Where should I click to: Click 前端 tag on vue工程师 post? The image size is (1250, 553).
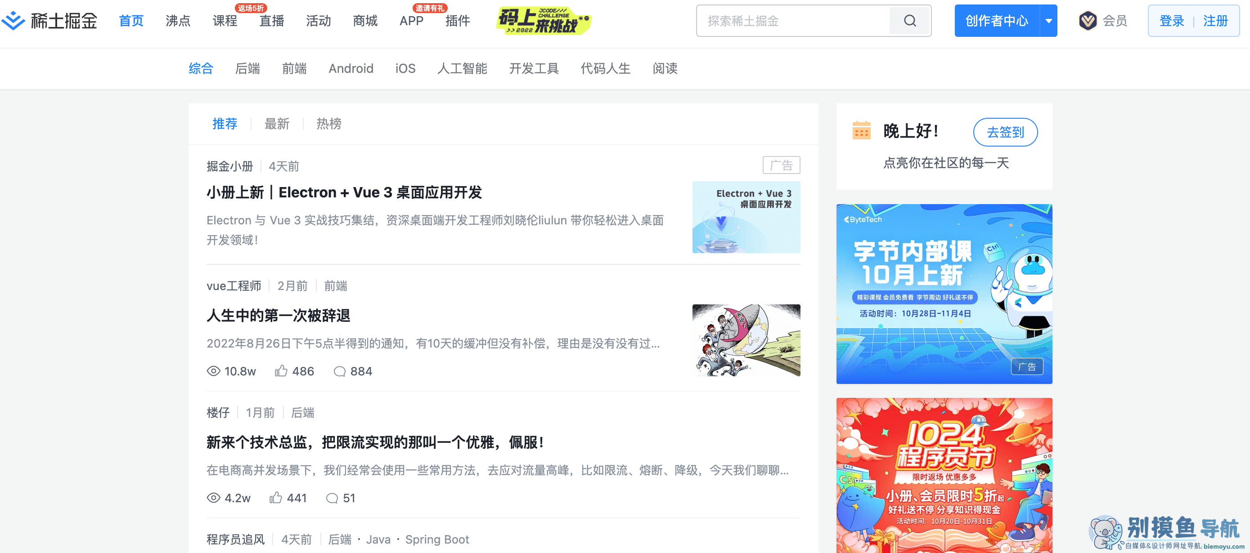(x=335, y=286)
